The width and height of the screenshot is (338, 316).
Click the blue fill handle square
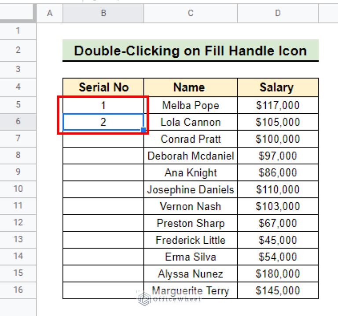tap(143, 130)
